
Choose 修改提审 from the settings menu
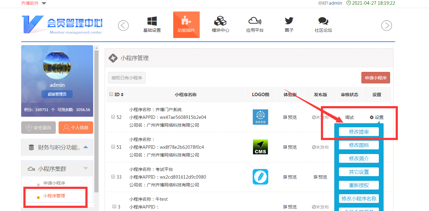tap(359, 132)
